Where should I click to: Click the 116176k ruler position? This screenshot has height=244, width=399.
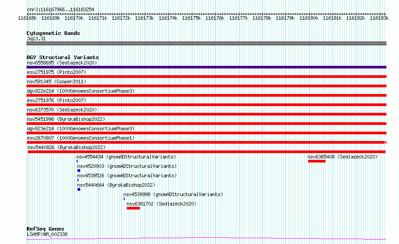coord(215,18)
